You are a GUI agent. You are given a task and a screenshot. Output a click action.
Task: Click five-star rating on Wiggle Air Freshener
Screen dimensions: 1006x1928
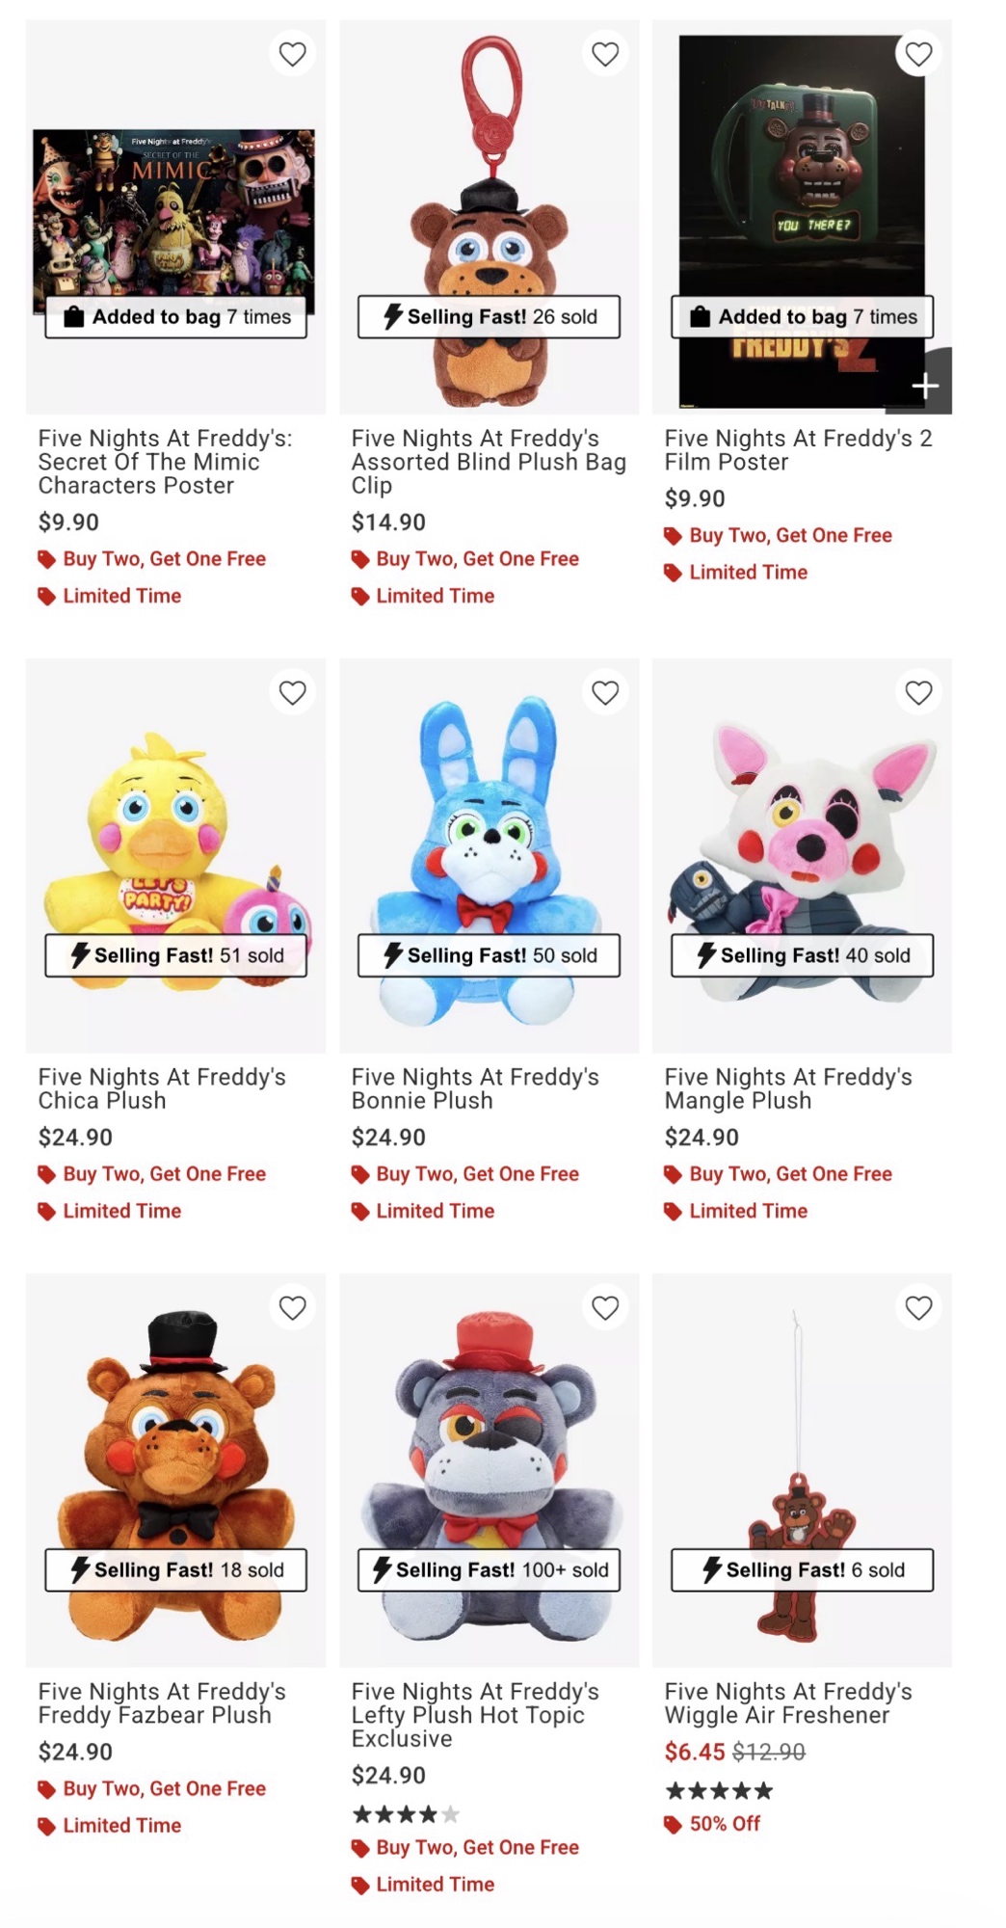[x=719, y=1791]
